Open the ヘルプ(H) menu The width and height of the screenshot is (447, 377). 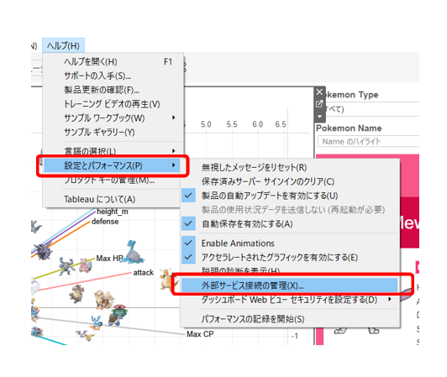pyautogui.click(x=63, y=45)
